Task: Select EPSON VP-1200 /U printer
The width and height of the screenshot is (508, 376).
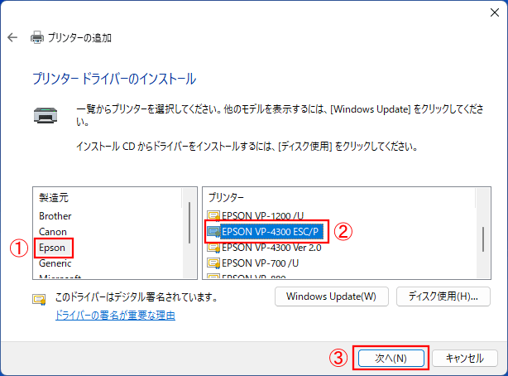Action: pos(263,215)
